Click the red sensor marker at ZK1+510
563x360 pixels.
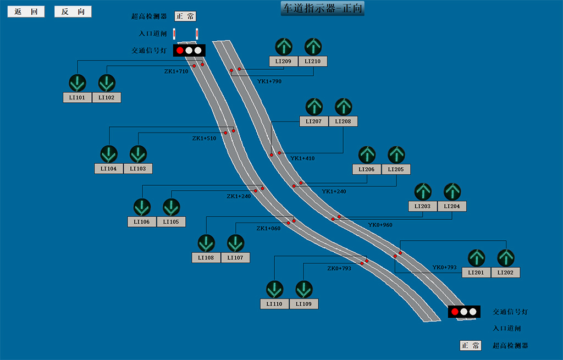tap(225, 133)
